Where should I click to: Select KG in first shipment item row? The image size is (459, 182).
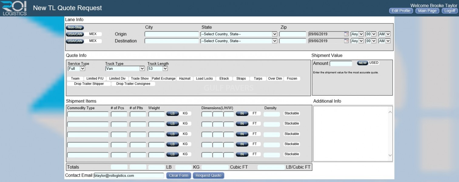(x=185, y=113)
